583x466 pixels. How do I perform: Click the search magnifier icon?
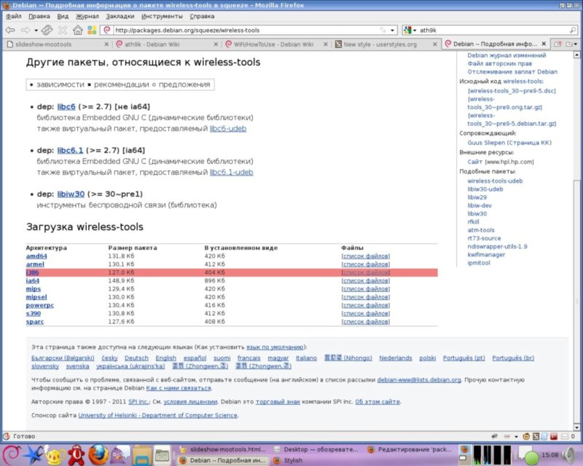click(573, 30)
